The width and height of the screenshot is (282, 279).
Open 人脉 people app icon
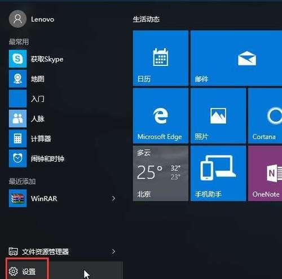17,118
